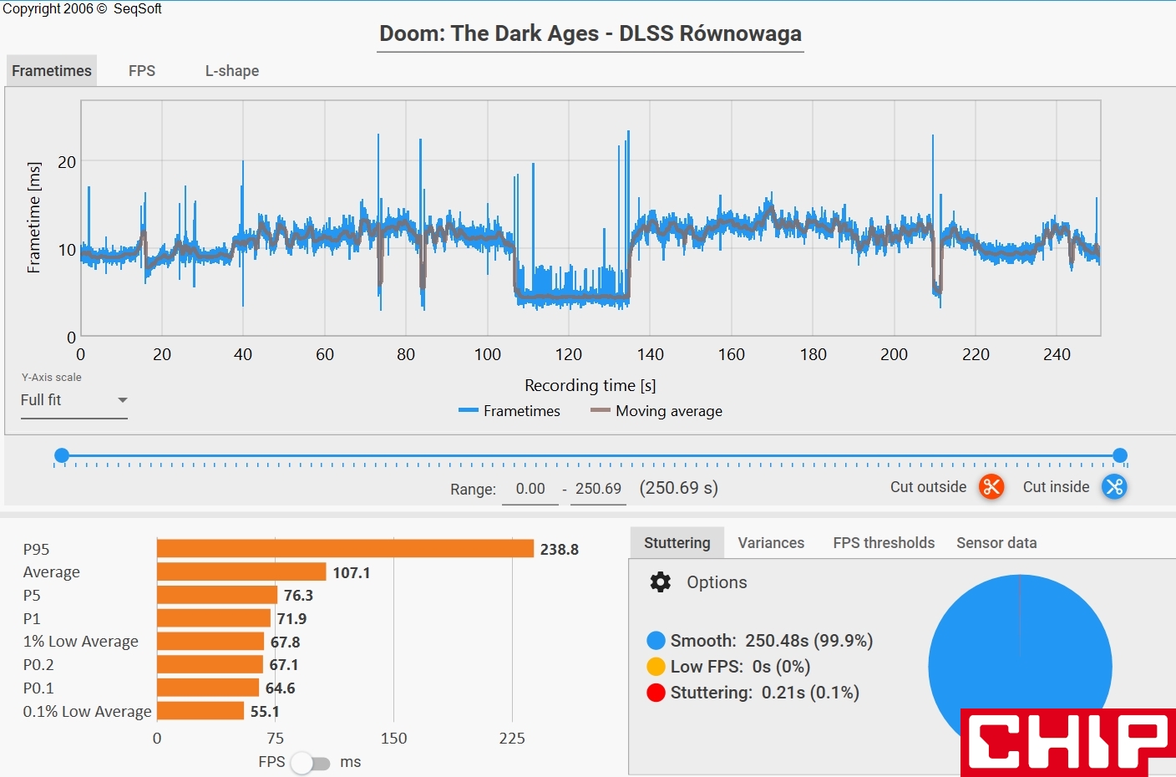Click the CHIP logo
This screenshot has width=1176, height=777.
click(x=1068, y=742)
